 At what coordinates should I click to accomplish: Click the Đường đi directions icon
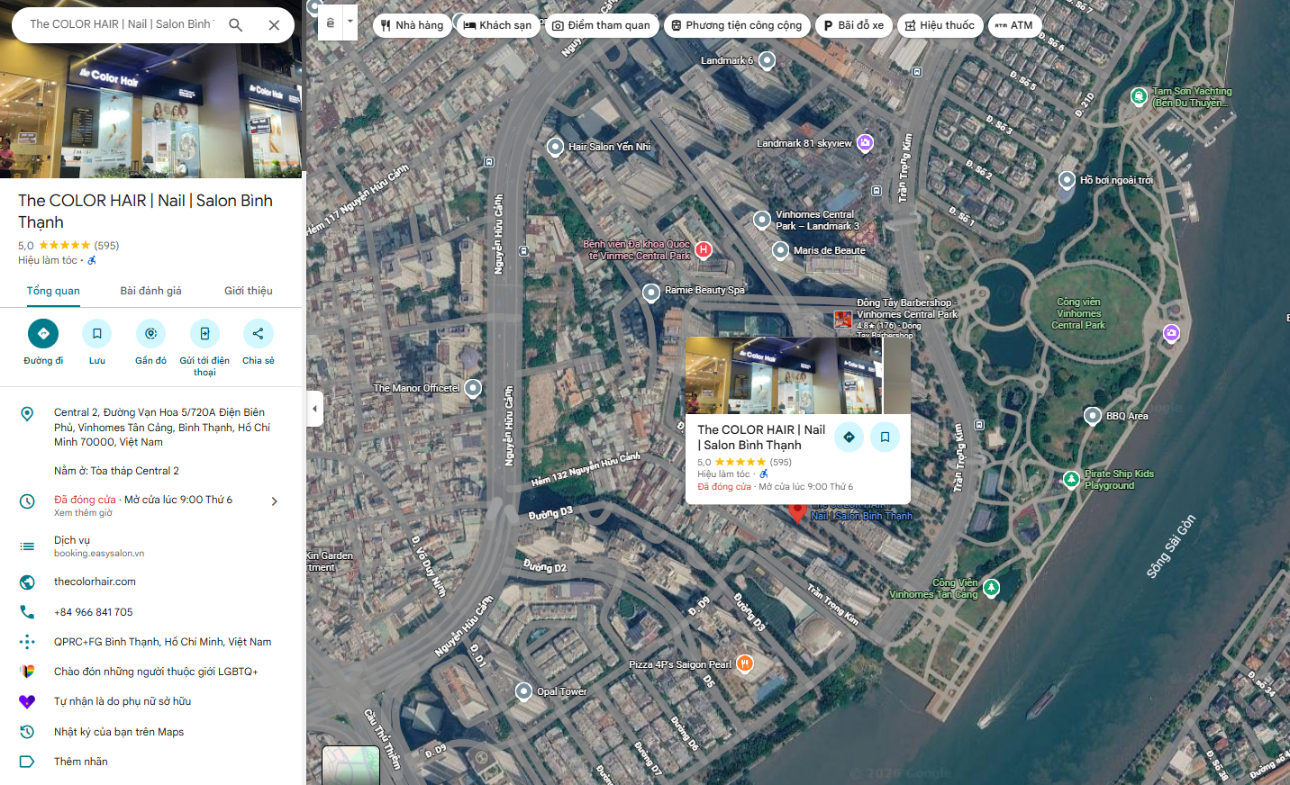(x=43, y=334)
